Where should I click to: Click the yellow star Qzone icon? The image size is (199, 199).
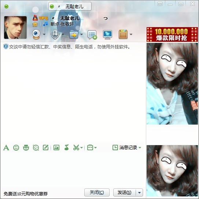pyautogui.click(x=35, y=24)
